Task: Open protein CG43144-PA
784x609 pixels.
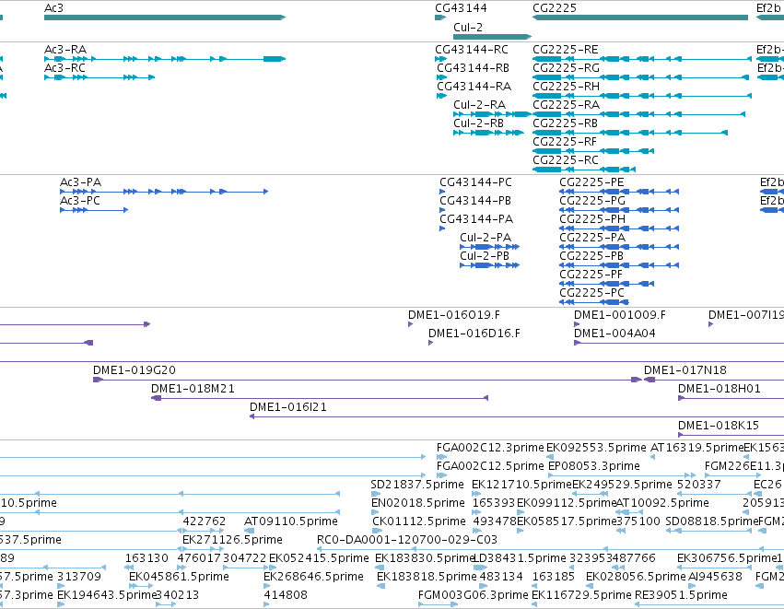Action: pyautogui.click(x=476, y=219)
